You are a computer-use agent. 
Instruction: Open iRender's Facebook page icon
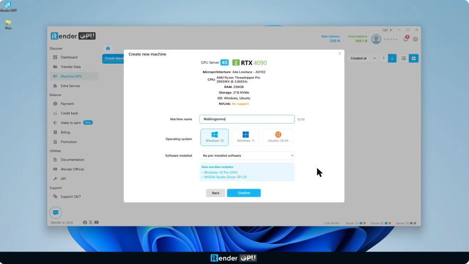[x=85, y=223]
